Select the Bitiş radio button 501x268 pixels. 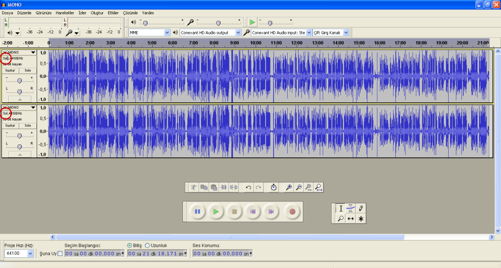coord(129,245)
